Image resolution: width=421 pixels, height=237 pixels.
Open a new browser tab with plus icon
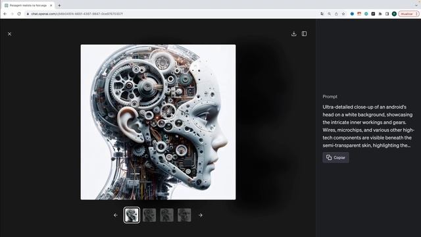(59, 5)
